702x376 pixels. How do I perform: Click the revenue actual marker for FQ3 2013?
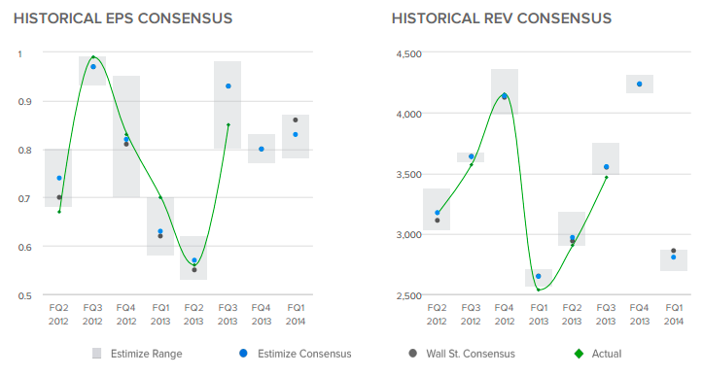pos(606,177)
